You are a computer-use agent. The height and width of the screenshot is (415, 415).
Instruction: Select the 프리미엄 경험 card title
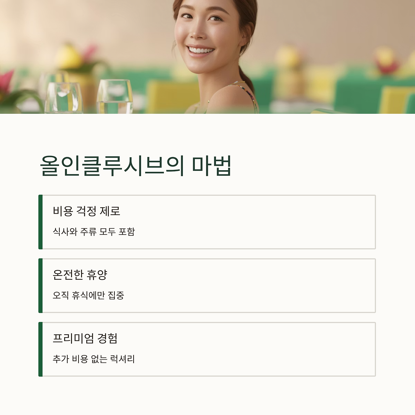click(x=85, y=338)
